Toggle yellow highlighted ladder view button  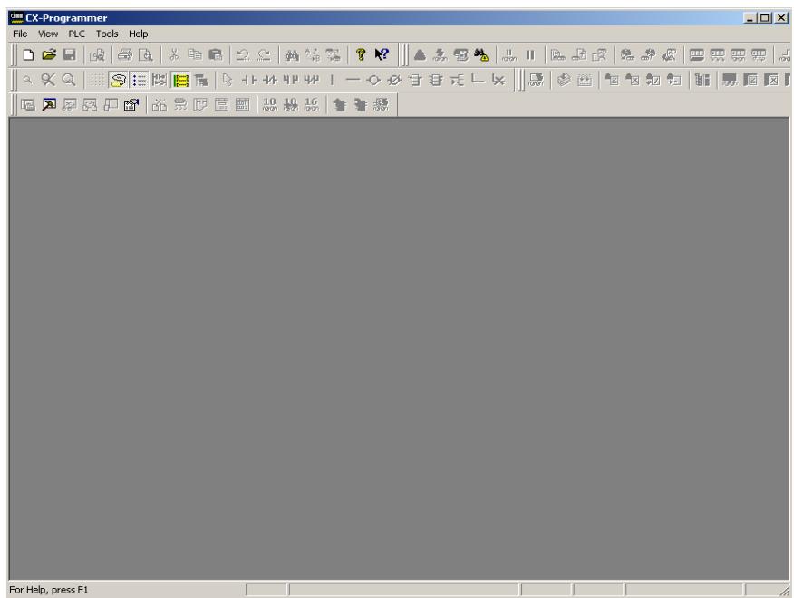180,80
